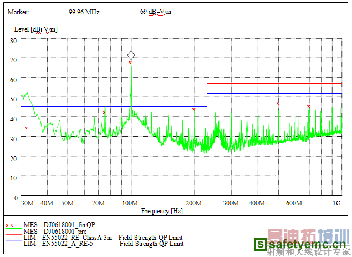Click the diamond marker above the 100M peak
This screenshot has height=257, width=352.
131,55
